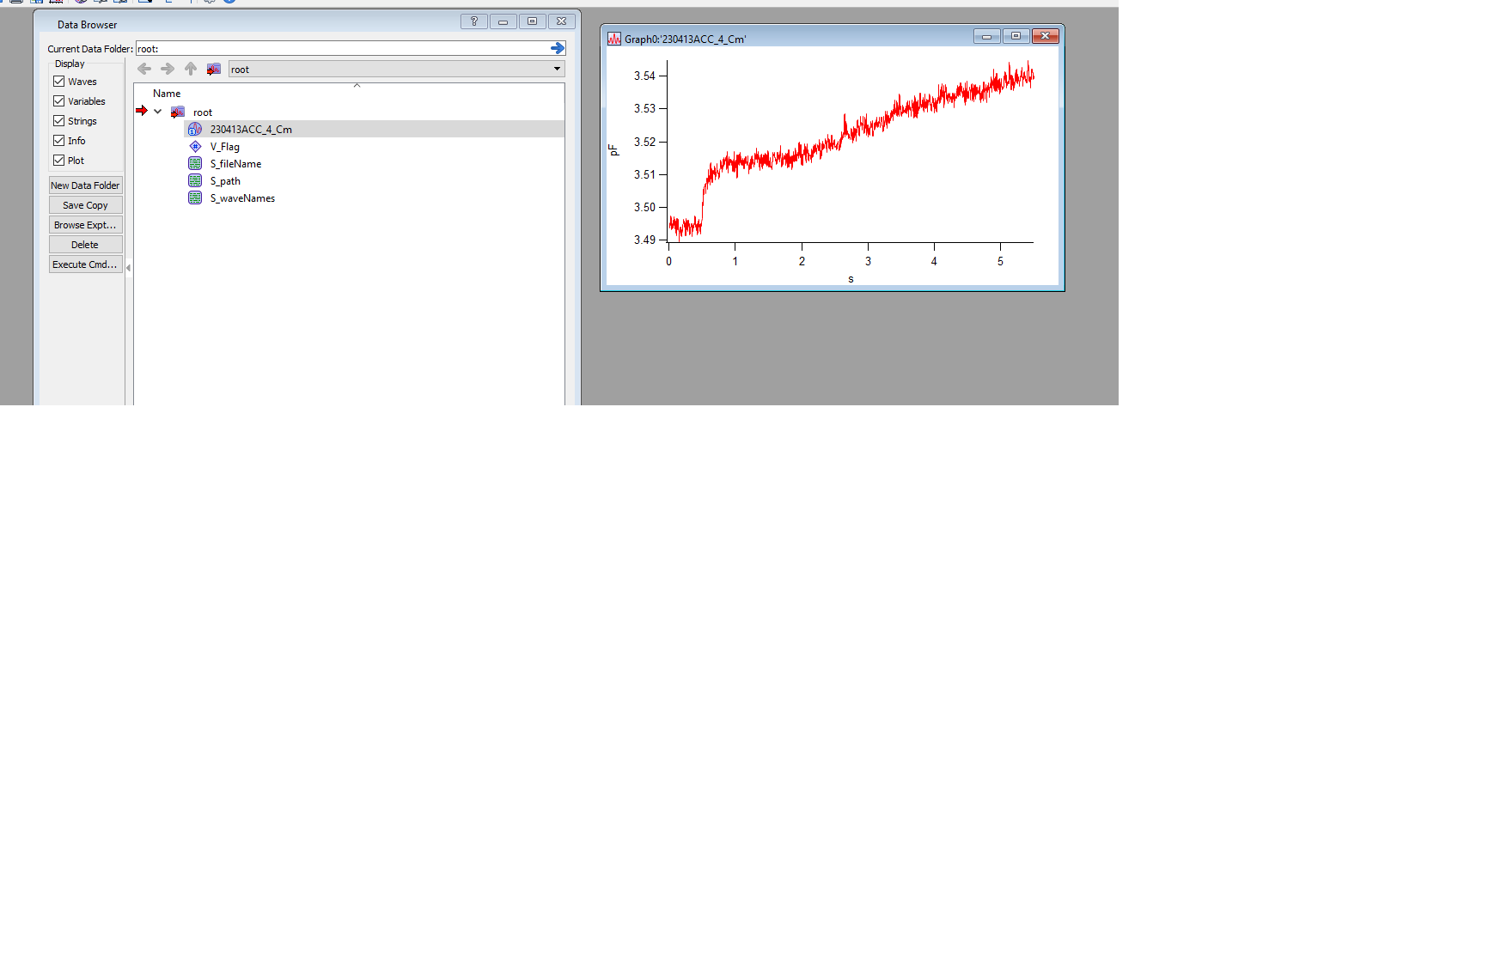
Task: Click the help question-mark icon in Data Browser
Action: coord(473,21)
